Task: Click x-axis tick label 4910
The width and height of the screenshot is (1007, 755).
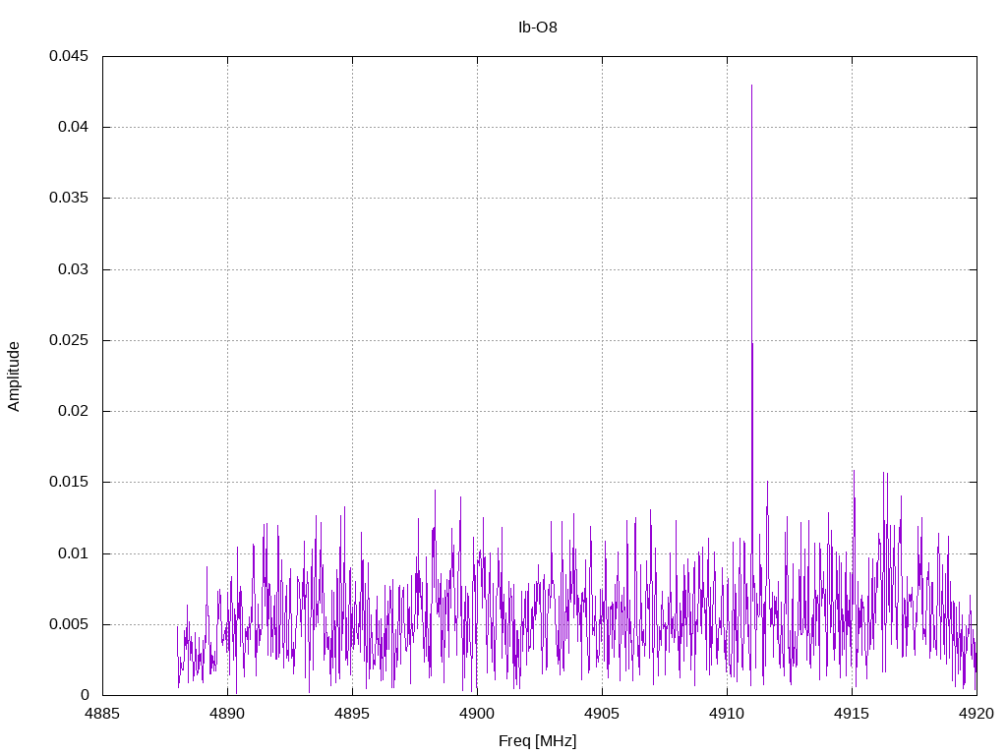Action: coord(727,714)
